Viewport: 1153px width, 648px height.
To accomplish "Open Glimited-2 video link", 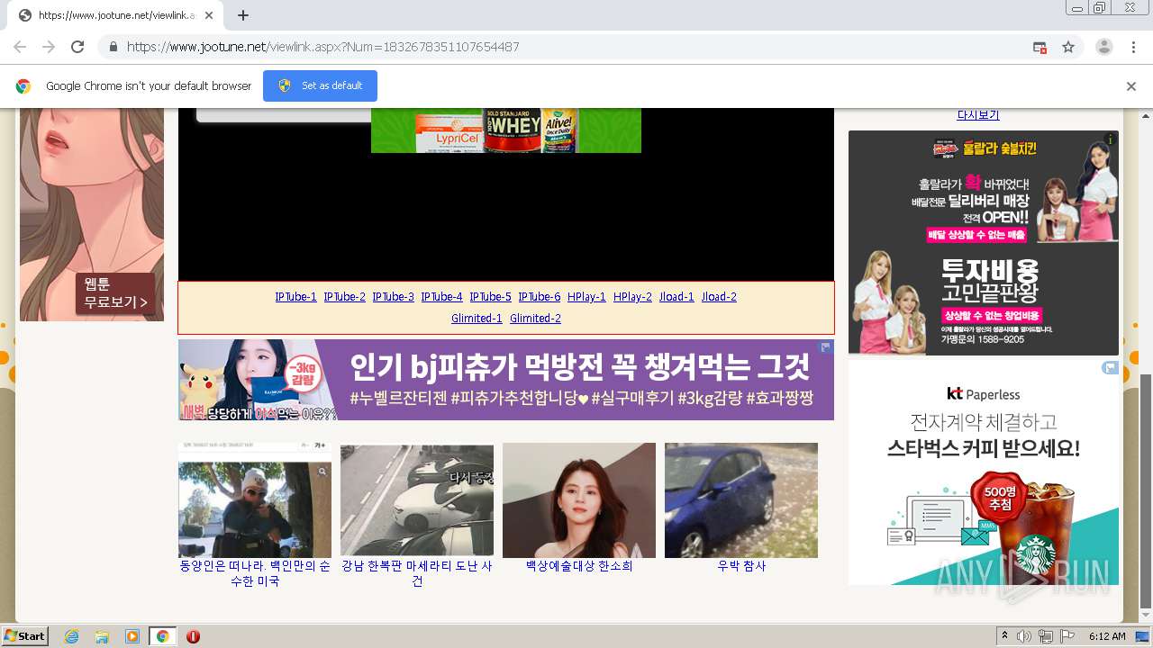I will [535, 319].
